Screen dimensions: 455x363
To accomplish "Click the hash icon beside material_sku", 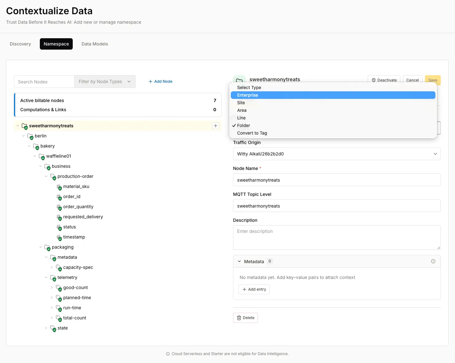I will click(x=58, y=187).
